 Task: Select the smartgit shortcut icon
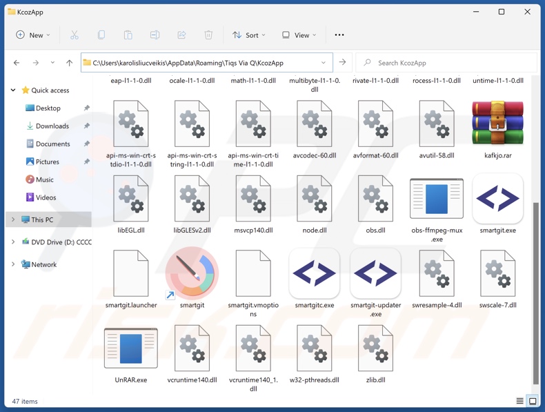[192, 274]
